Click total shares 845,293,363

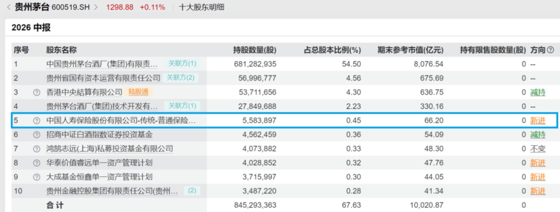coord(255,205)
